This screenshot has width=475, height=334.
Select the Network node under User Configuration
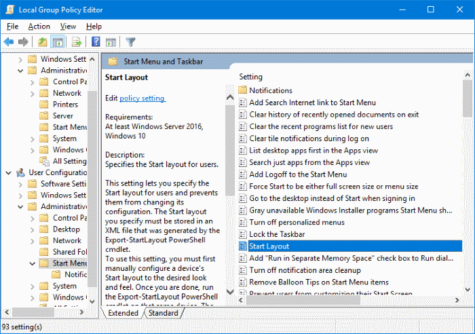67,240
